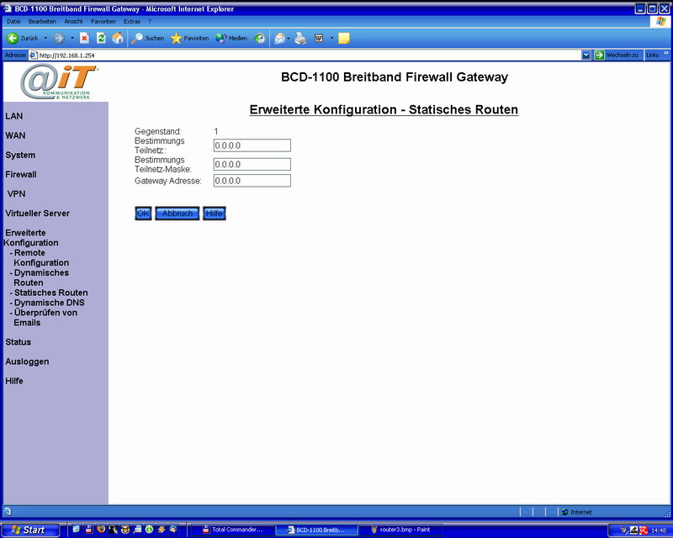The width and height of the screenshot is (673, 538).
Task: Open the Dynamisches Routen sublink
Action: point(40,277)
